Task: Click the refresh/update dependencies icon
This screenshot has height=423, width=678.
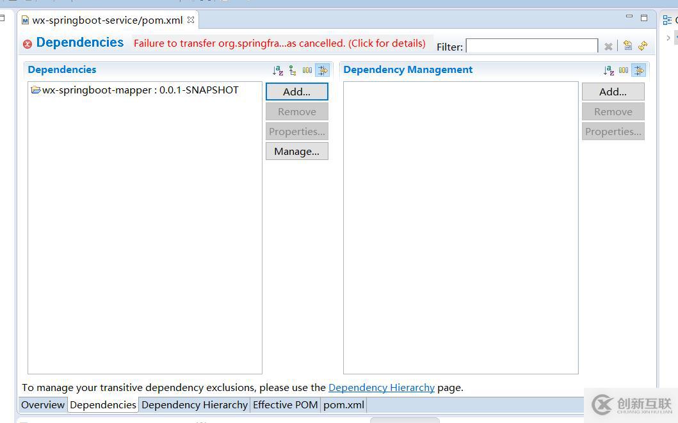Action: tap(643, 45)
